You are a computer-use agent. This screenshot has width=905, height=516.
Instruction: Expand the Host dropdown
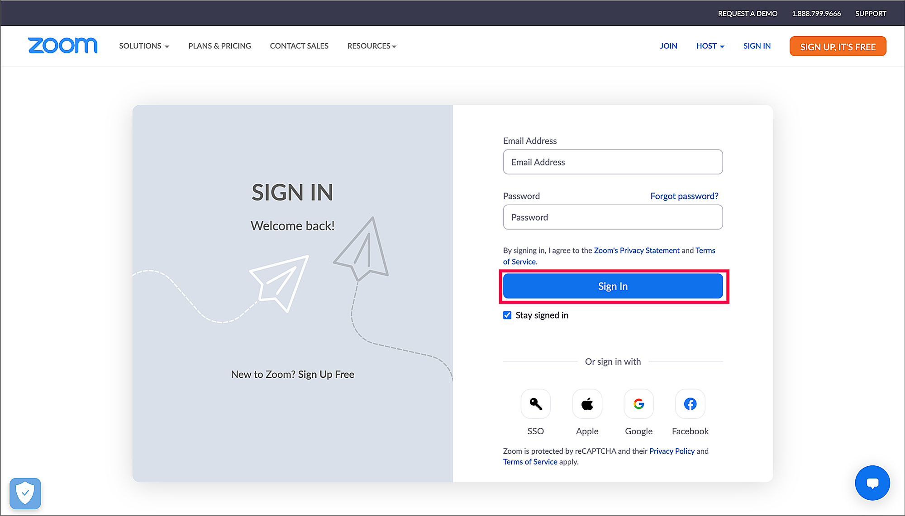point(710,46)
